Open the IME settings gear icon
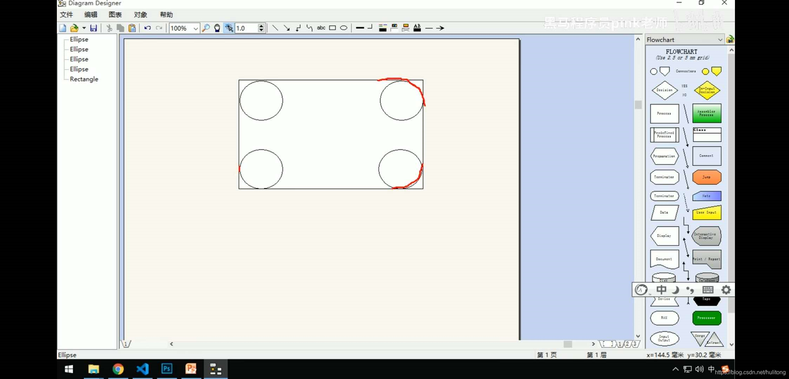The height and width of the screenshot is (379, 789). 726,290
